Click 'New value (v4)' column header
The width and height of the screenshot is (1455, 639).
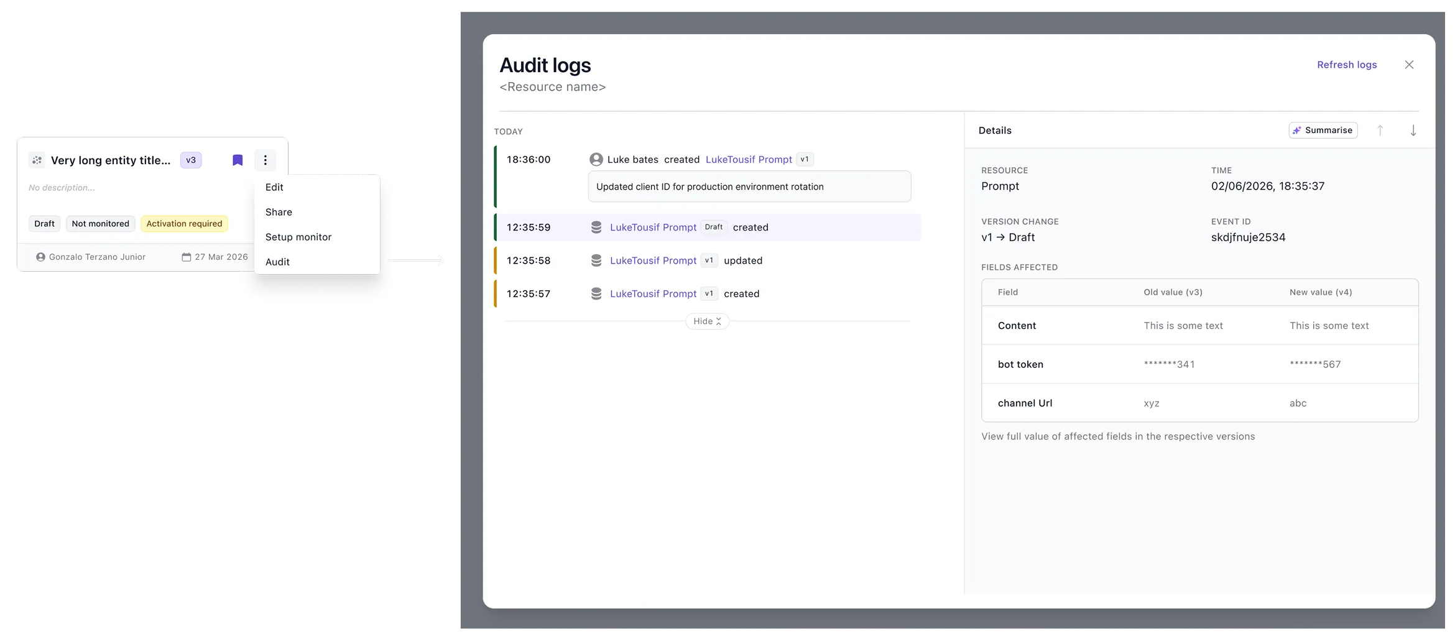point(1321,292)
